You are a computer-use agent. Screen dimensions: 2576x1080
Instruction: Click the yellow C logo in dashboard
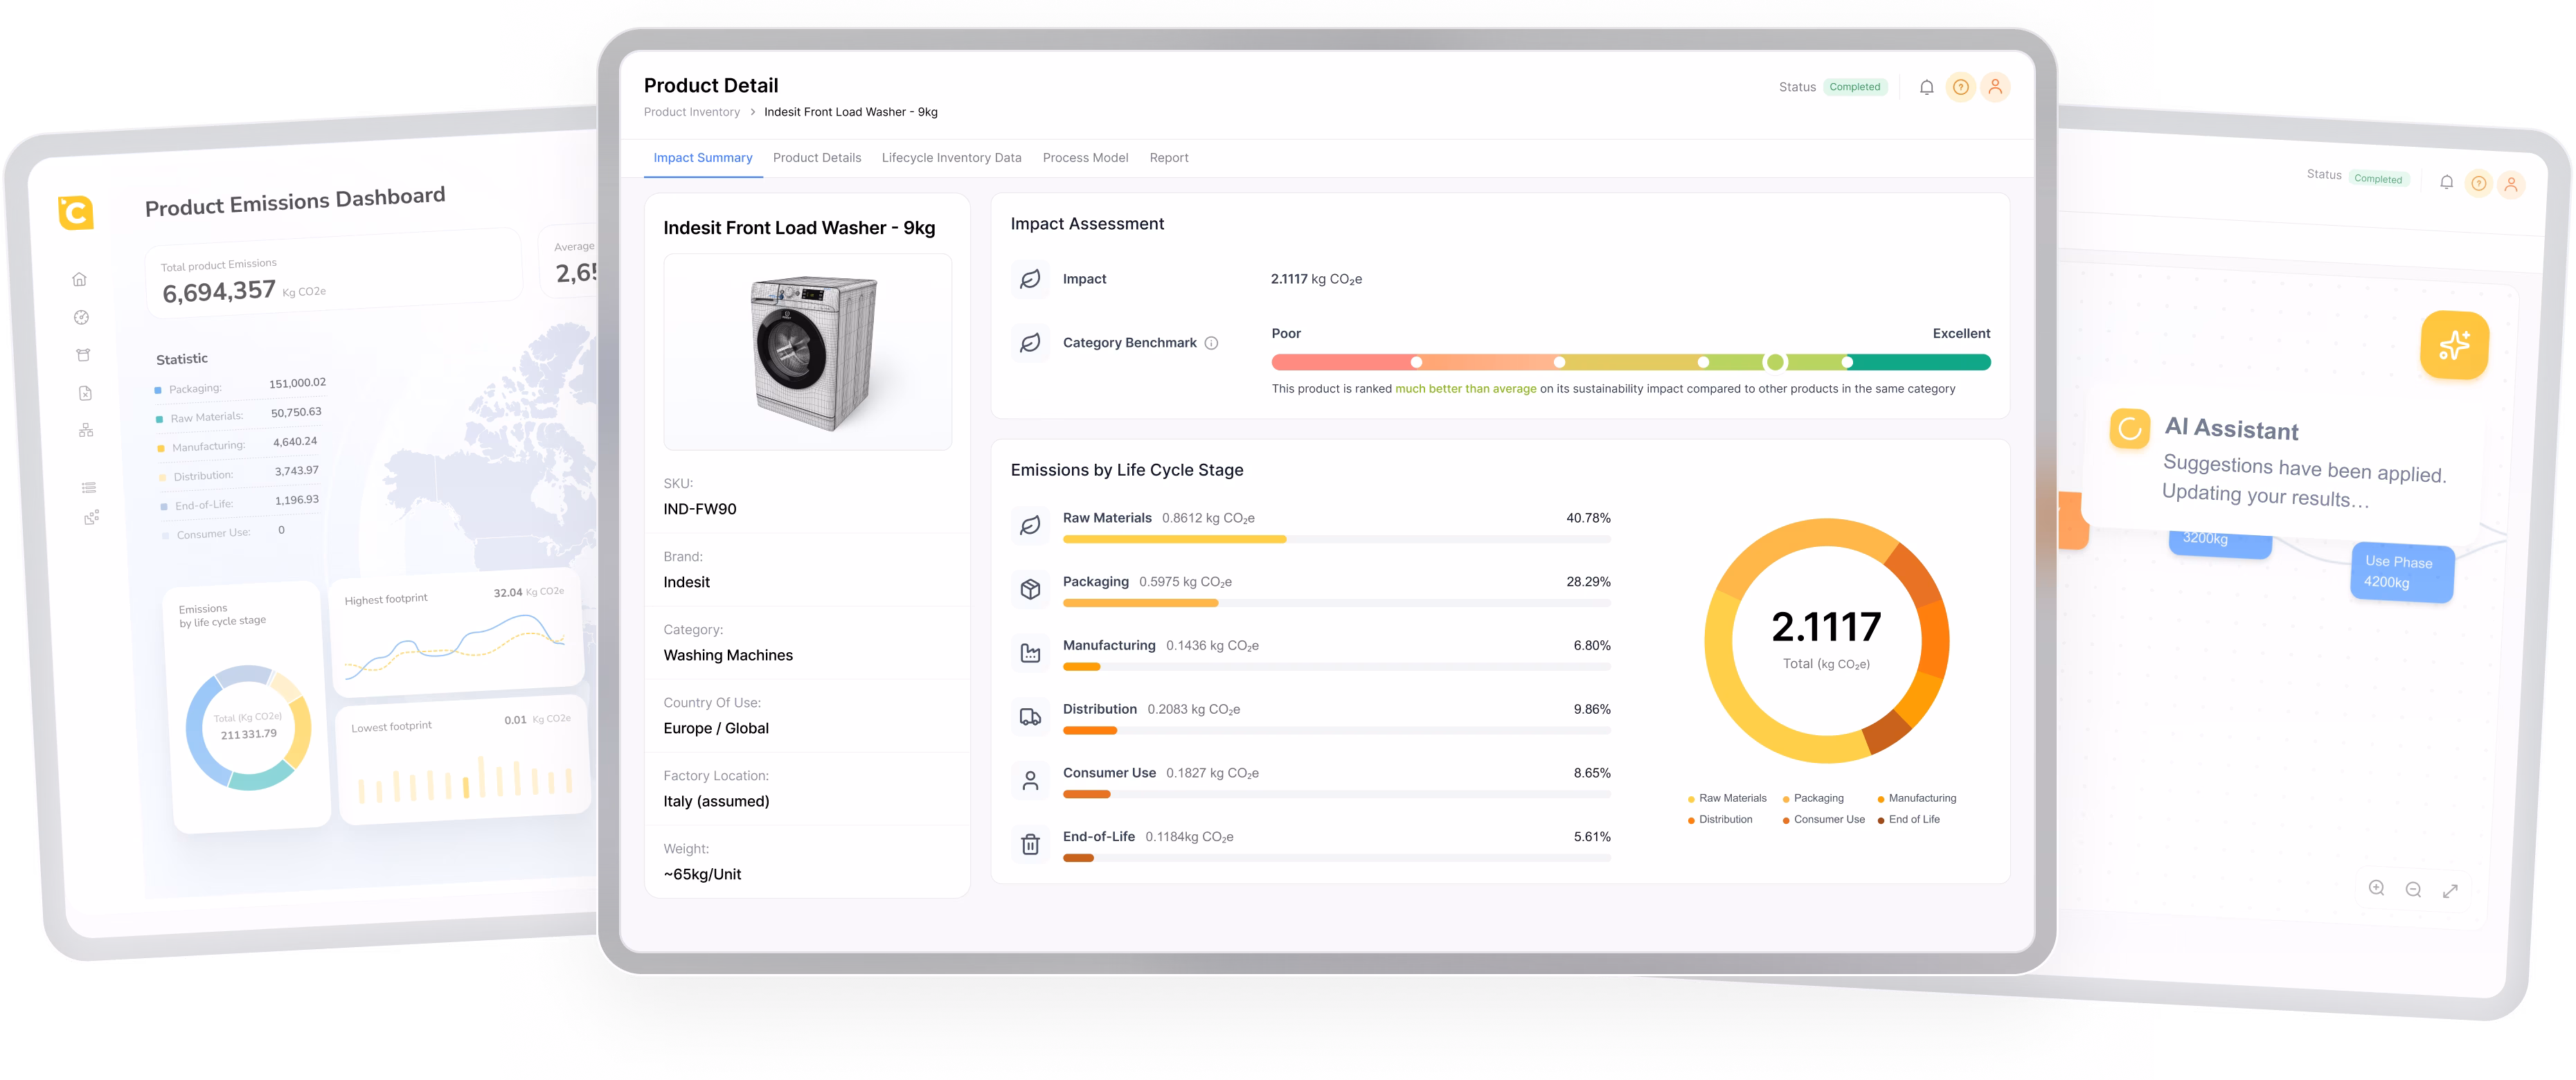[x=76, y=212]
